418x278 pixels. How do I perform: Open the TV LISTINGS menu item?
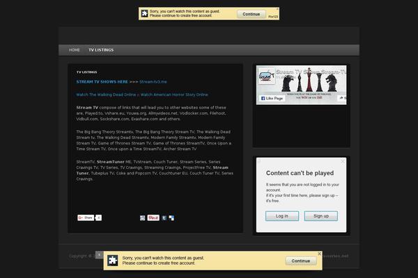point(101,50)
